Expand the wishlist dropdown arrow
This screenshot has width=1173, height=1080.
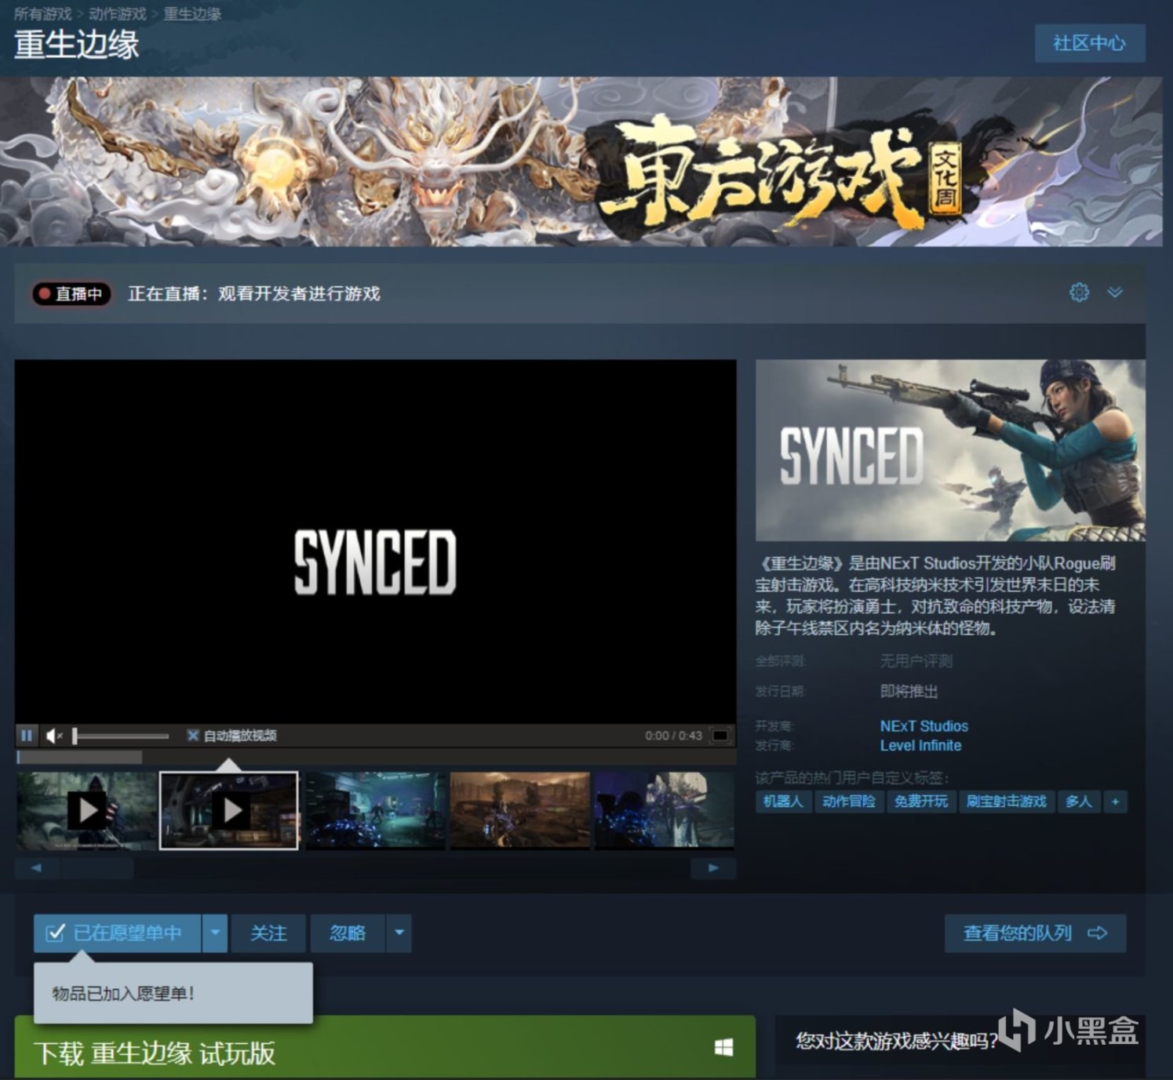(x=215, y=933)
